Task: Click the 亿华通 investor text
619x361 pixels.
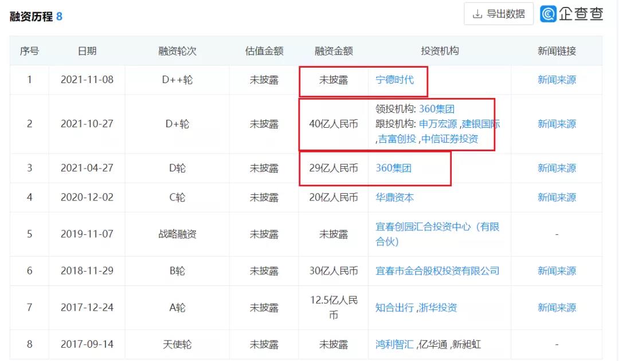Action: 433,344
